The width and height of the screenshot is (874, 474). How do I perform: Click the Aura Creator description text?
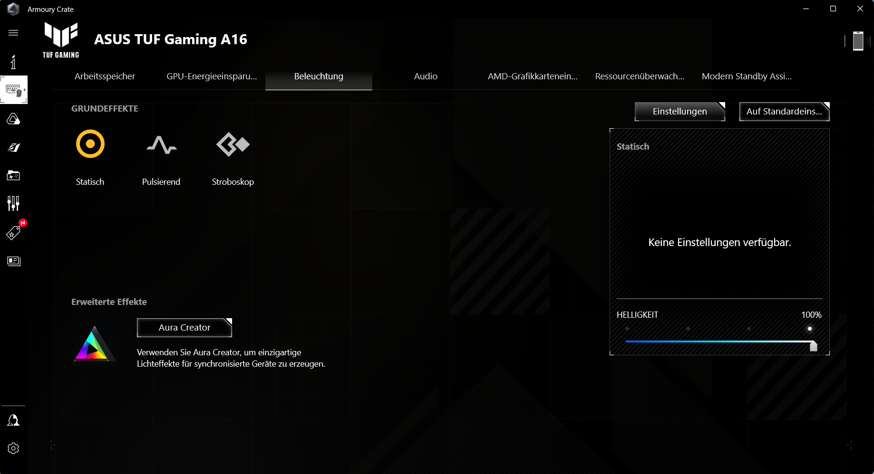(x=231, y=358)
